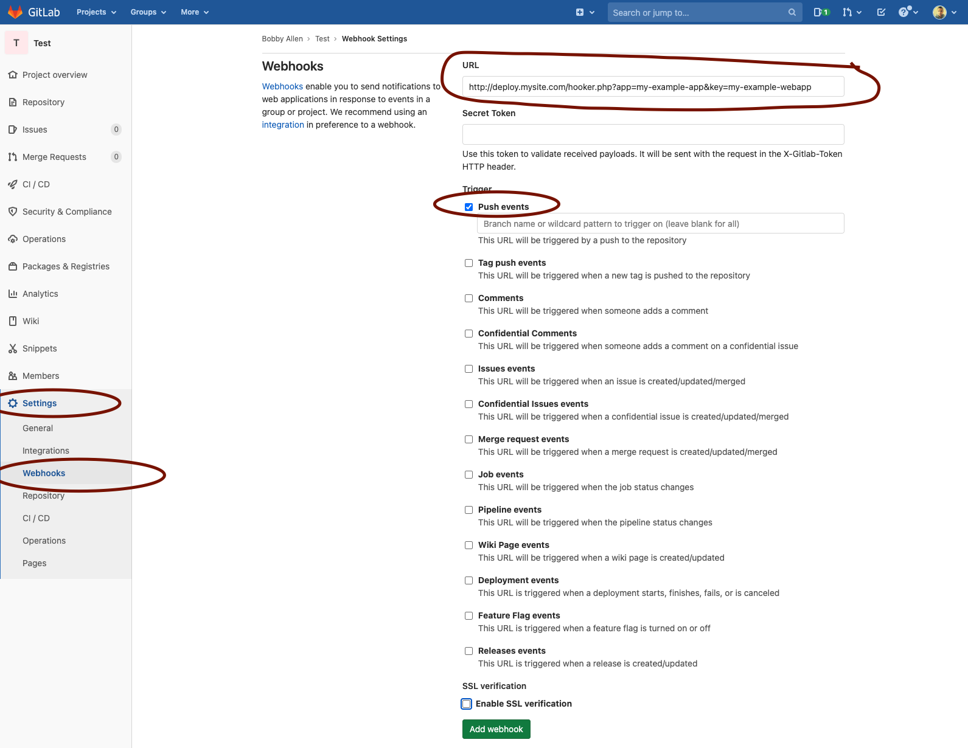Click the Add webhook button
968x748 pixels.
496,729
